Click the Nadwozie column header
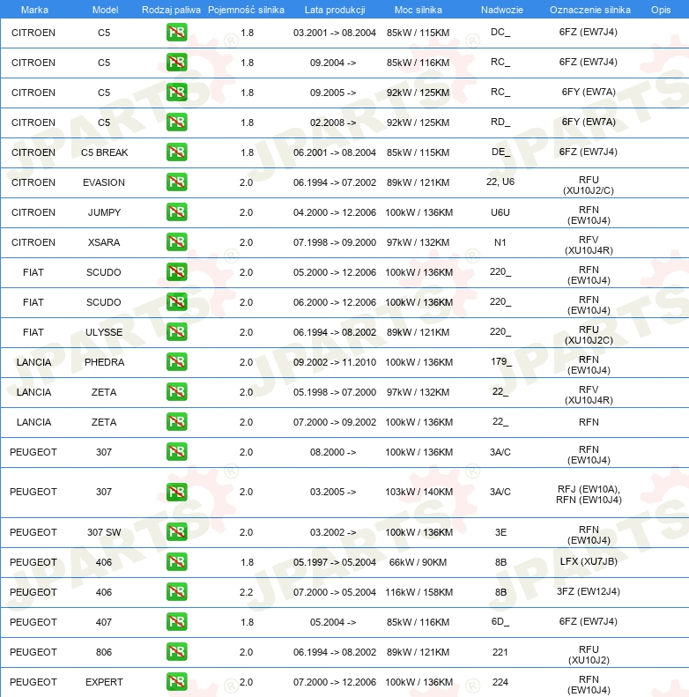Screen dimensions: 689x697 coord(502,10)
